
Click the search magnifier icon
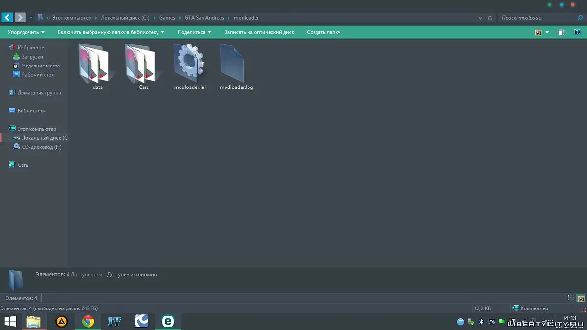[580, 18]
